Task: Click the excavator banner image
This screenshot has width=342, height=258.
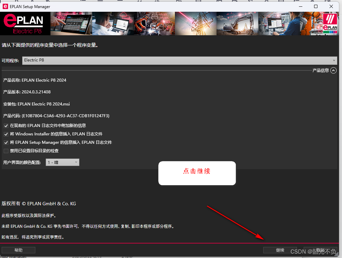Action: pos(237,24)
